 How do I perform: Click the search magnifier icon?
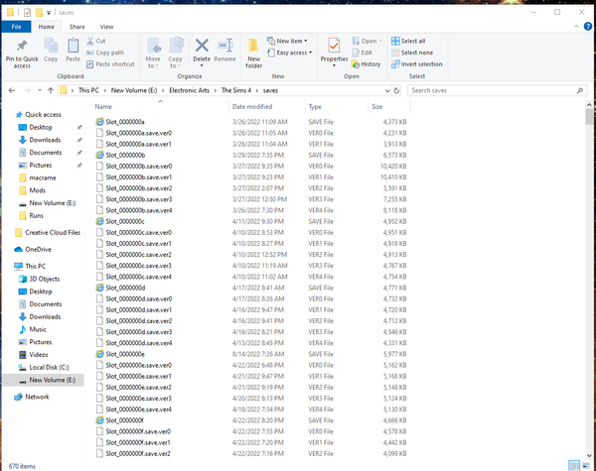(580, 90)
